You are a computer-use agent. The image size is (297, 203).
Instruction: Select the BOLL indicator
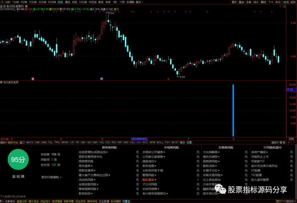[x=160, y=143]
